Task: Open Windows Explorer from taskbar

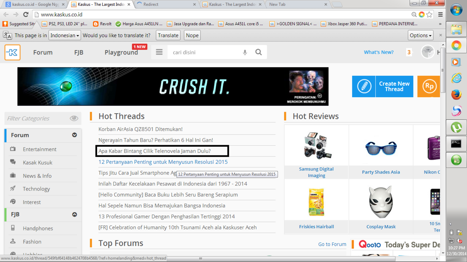Action: (456, 29)
